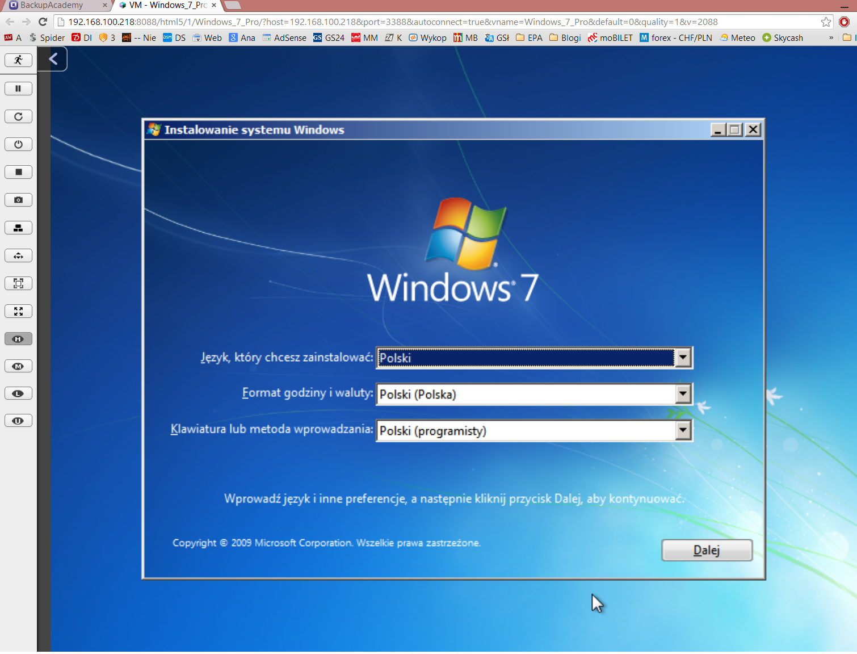Screen dimensions: 857x654
Task: Open the EPA bookmarks folder
Action: tap(529, 37)
